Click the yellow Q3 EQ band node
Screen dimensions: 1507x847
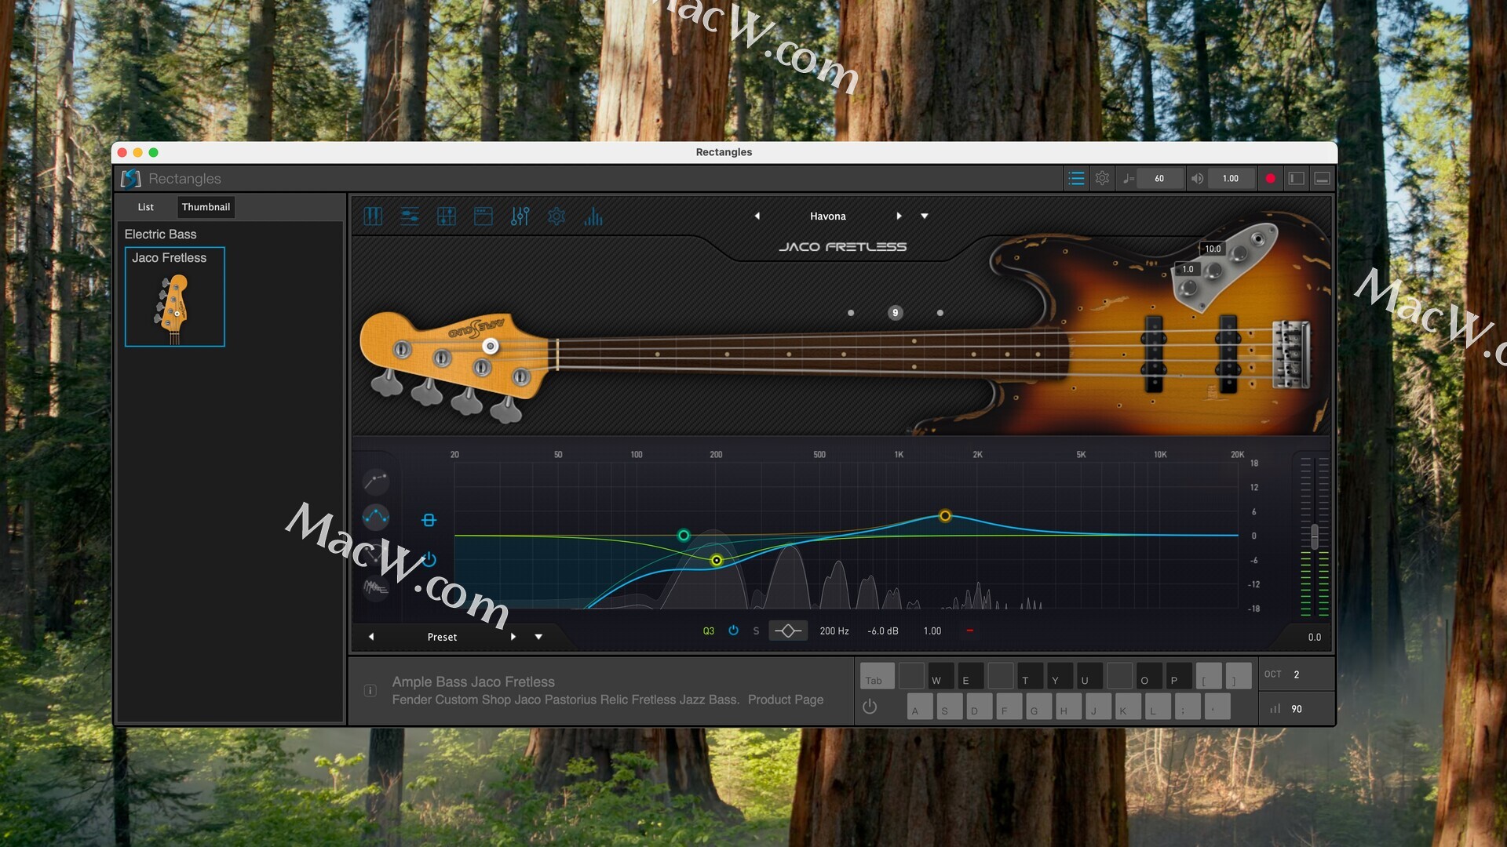coord(716,560)
